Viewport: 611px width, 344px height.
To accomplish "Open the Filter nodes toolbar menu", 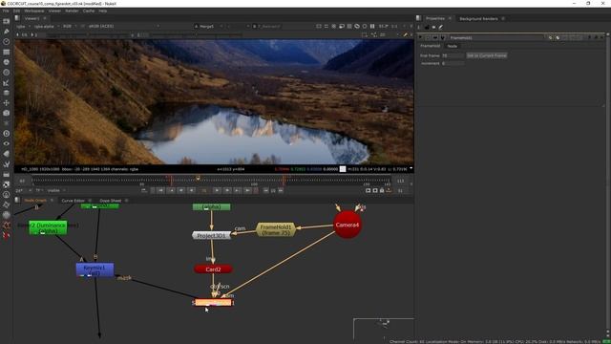I will tap(7, 73).
